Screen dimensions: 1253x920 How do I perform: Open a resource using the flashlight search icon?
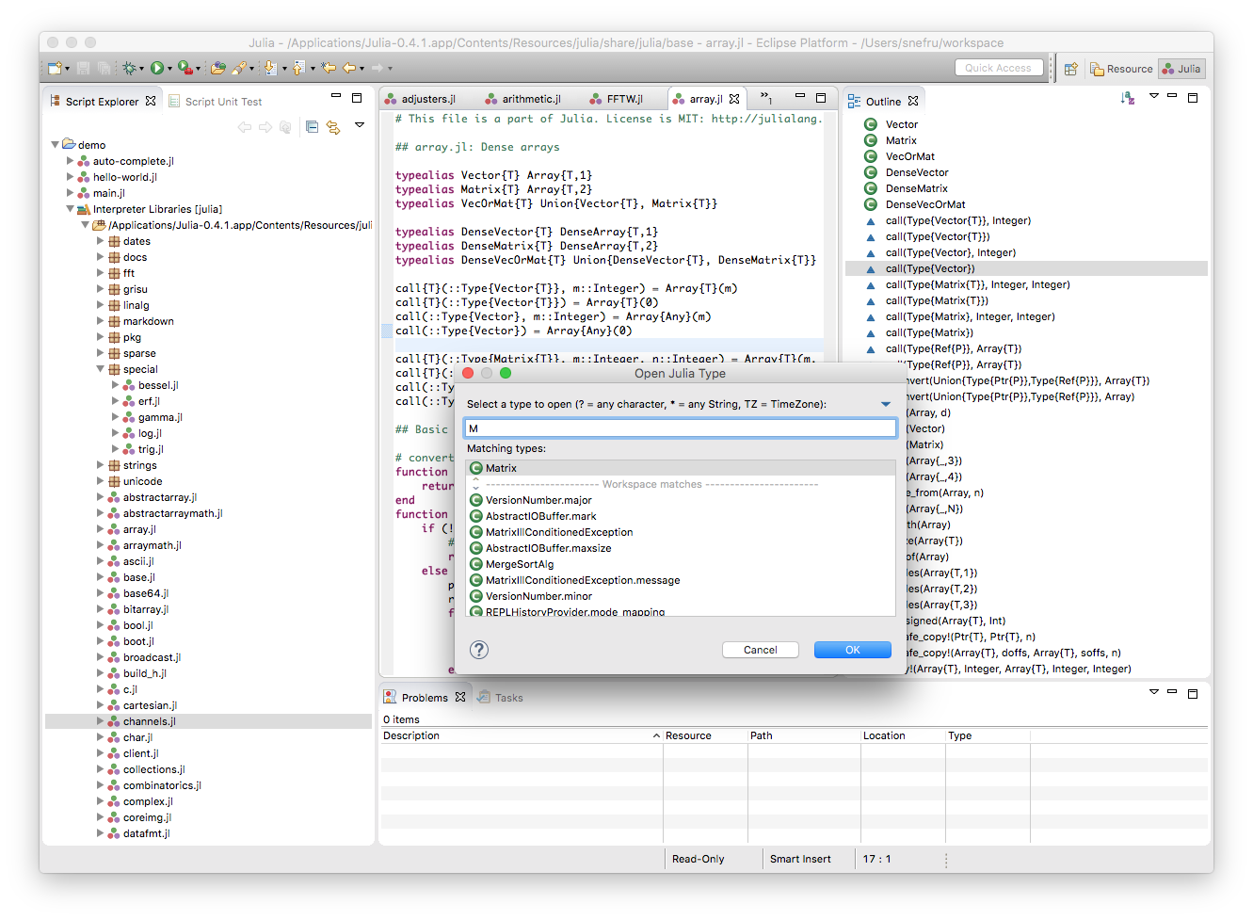coord(240,68)
